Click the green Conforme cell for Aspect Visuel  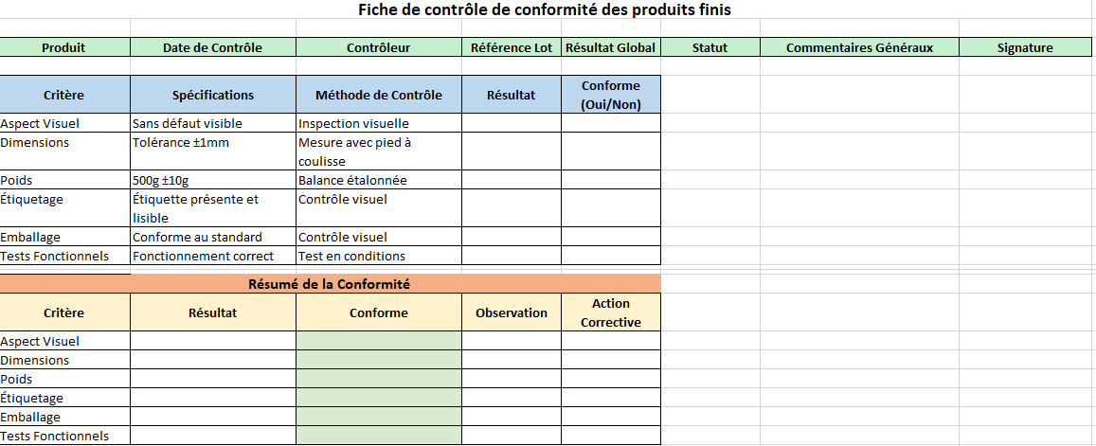[x=378, y=341]
